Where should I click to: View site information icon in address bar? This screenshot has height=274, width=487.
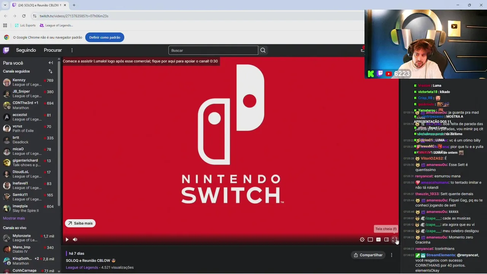(35, 16)
